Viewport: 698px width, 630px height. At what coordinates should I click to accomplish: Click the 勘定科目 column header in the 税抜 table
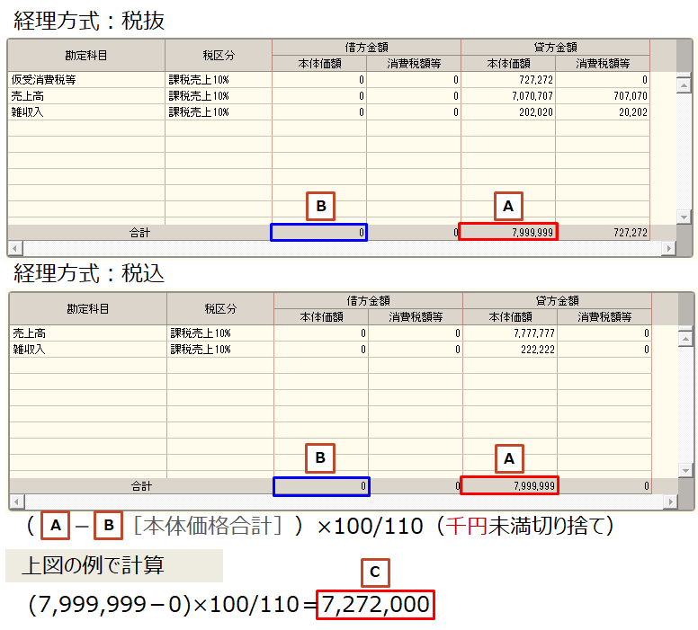[85, 56]
